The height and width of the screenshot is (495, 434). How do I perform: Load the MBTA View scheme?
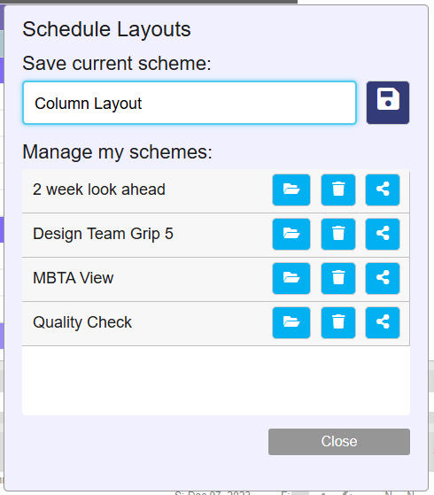pyautogui.click(x=291, y=278)
